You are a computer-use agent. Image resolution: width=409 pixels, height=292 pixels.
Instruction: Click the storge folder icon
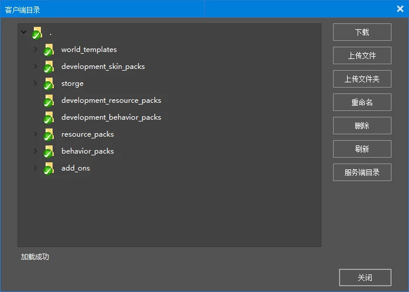(48, 84)
